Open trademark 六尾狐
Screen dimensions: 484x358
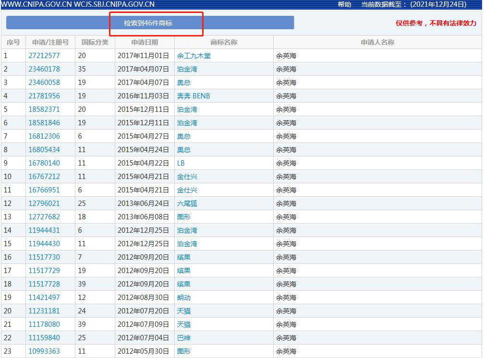pyautogui.click(x=187, y=203)
